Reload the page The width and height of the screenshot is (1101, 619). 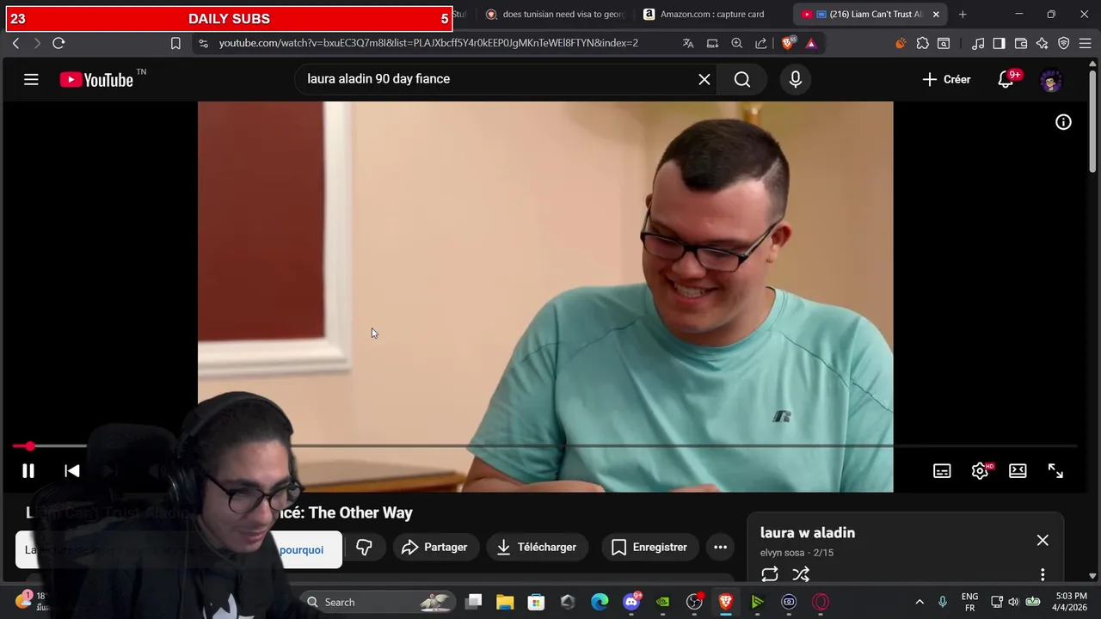click(x=58, y=43)
